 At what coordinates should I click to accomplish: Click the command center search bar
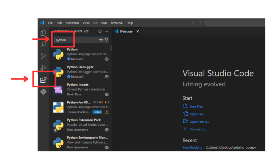pos(235,23)
